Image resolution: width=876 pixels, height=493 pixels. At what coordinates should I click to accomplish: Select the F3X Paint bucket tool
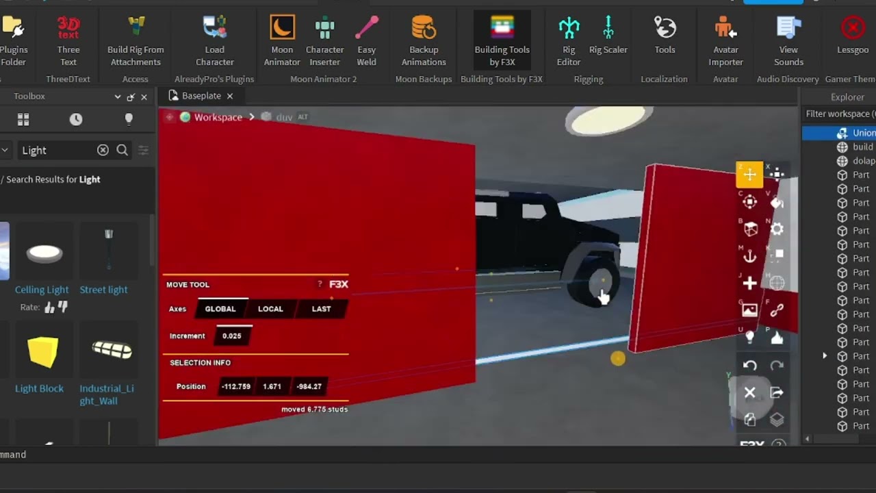click(x=777, y=202)
